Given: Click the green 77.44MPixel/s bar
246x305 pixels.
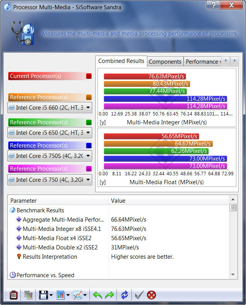Looking at the screenshot, I should [x=145, y=91].
